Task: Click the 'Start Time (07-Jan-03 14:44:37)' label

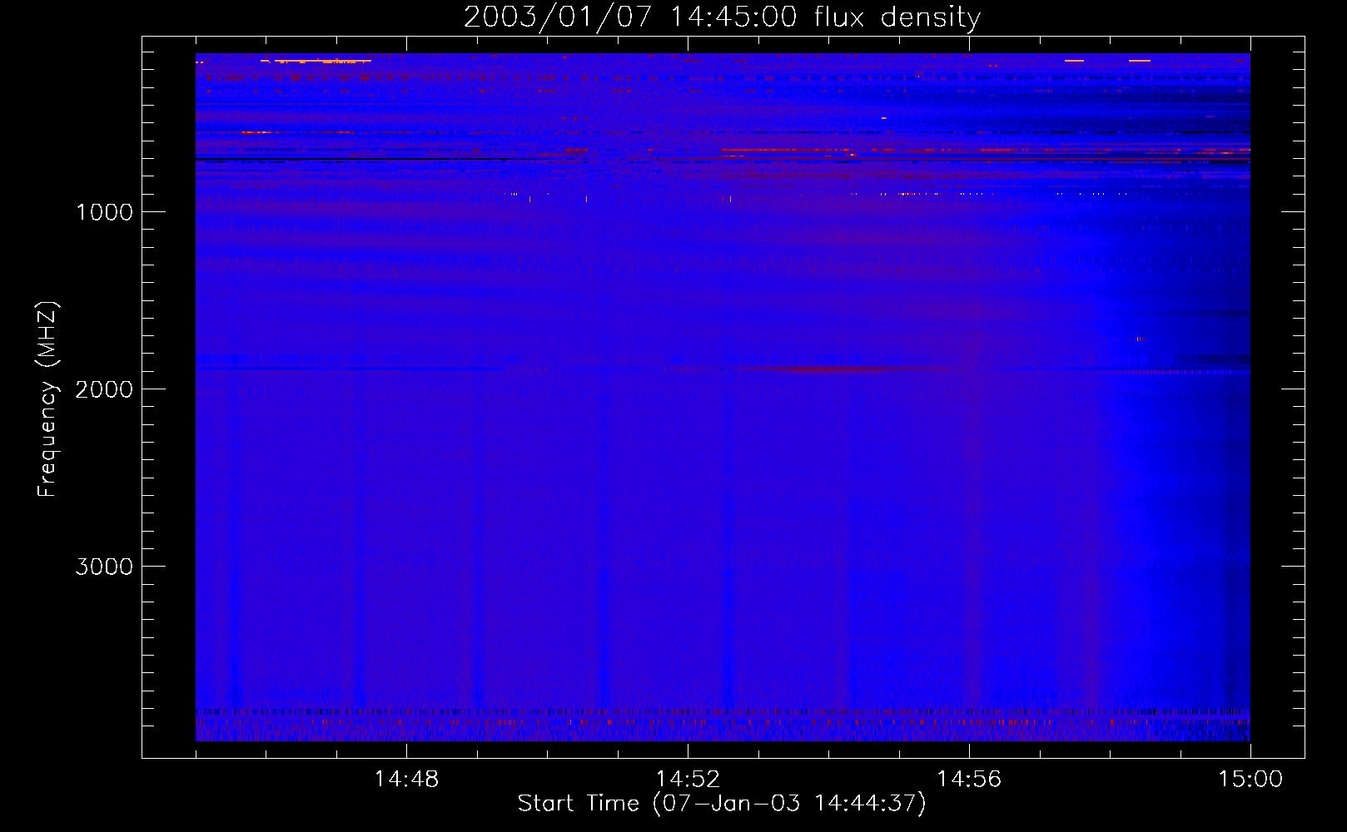Action: pyautogui.click(x=722, y=804)
